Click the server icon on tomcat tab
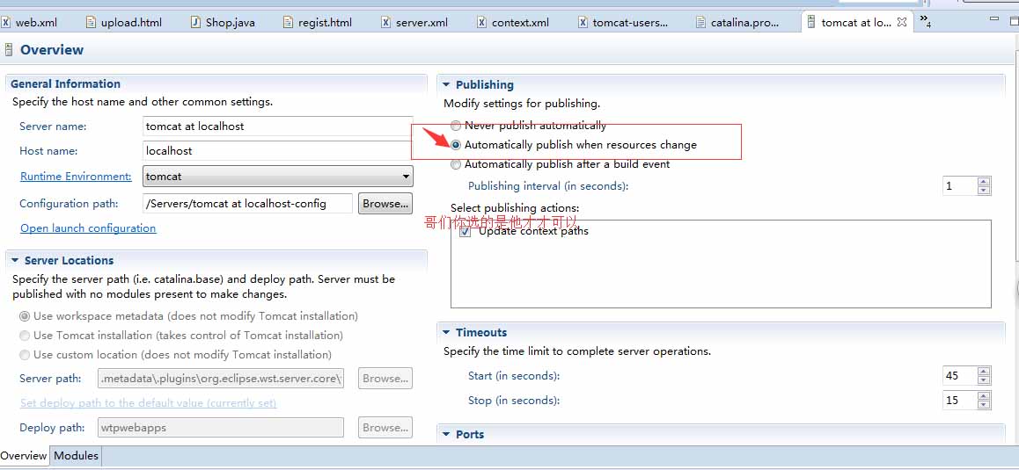 pyautogui.click(x=810, y=22)
